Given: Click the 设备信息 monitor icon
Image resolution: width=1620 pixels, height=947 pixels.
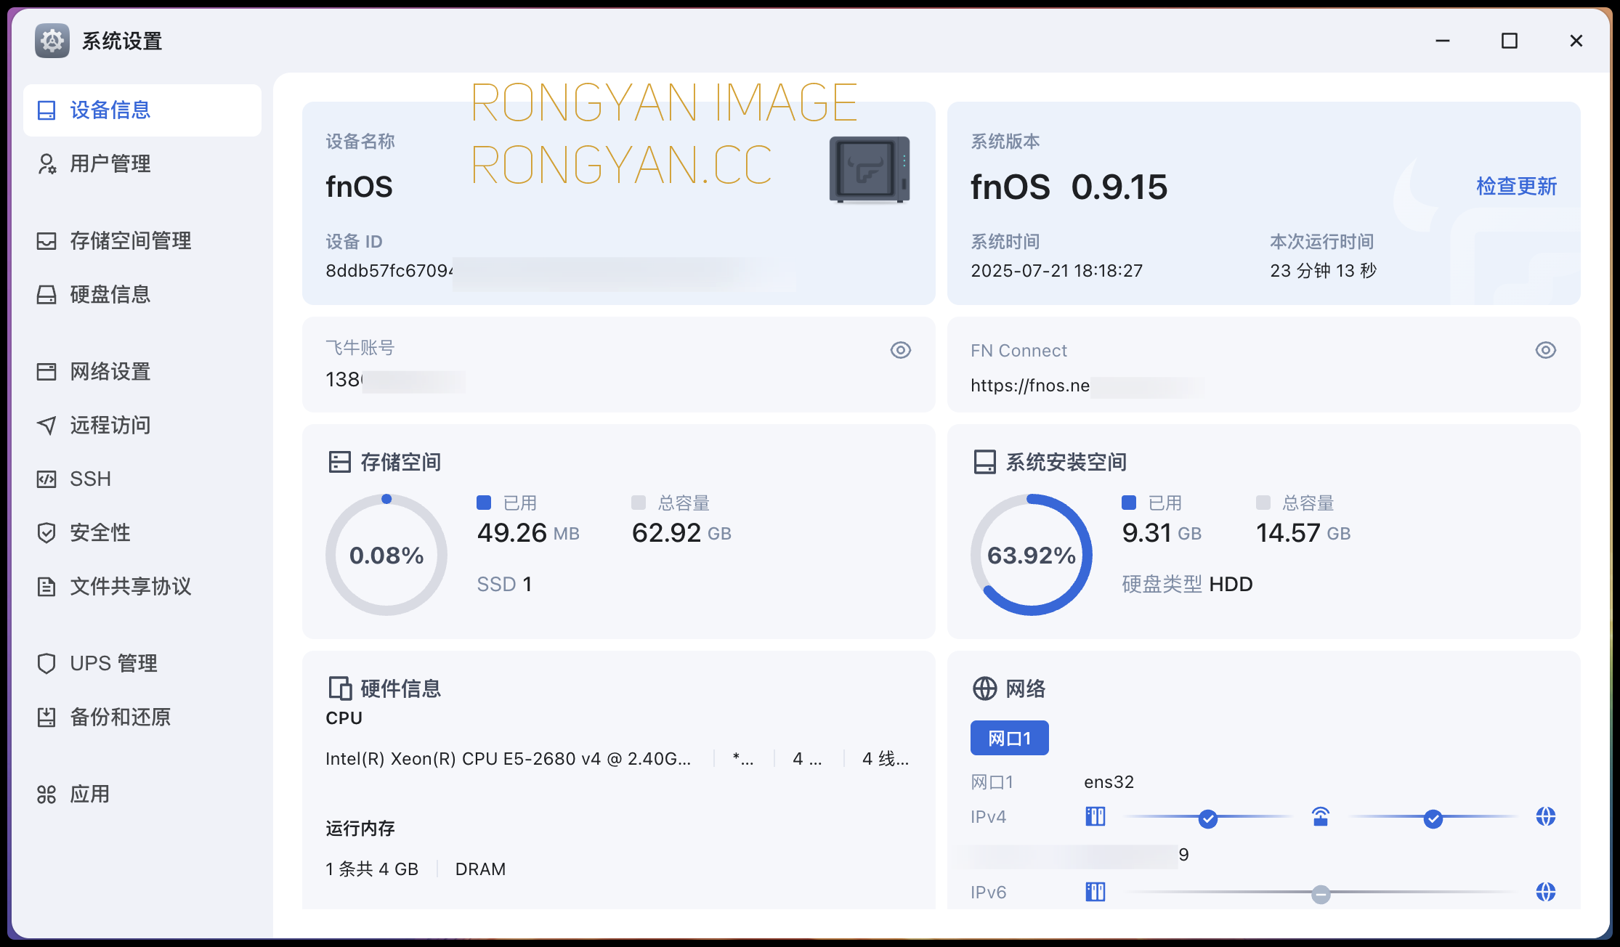Looking at the screenshot, I should [46, 110].
